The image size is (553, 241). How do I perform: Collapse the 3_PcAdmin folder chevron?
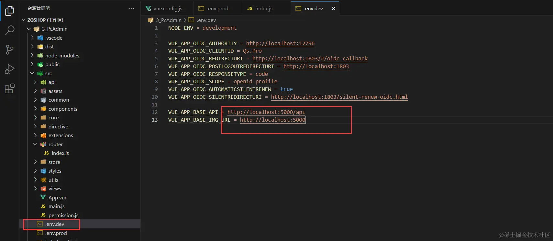(x=29, y=29)
